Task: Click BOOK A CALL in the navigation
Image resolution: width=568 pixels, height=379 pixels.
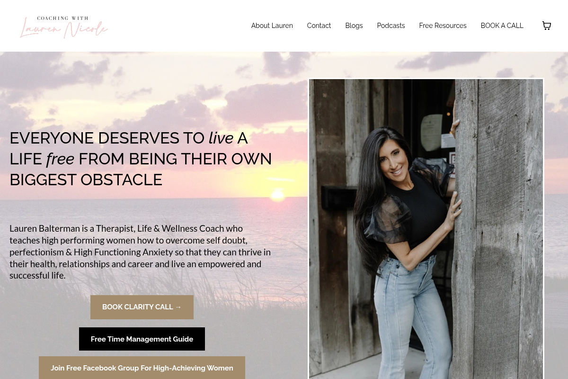Action: (x=502, y=26)
